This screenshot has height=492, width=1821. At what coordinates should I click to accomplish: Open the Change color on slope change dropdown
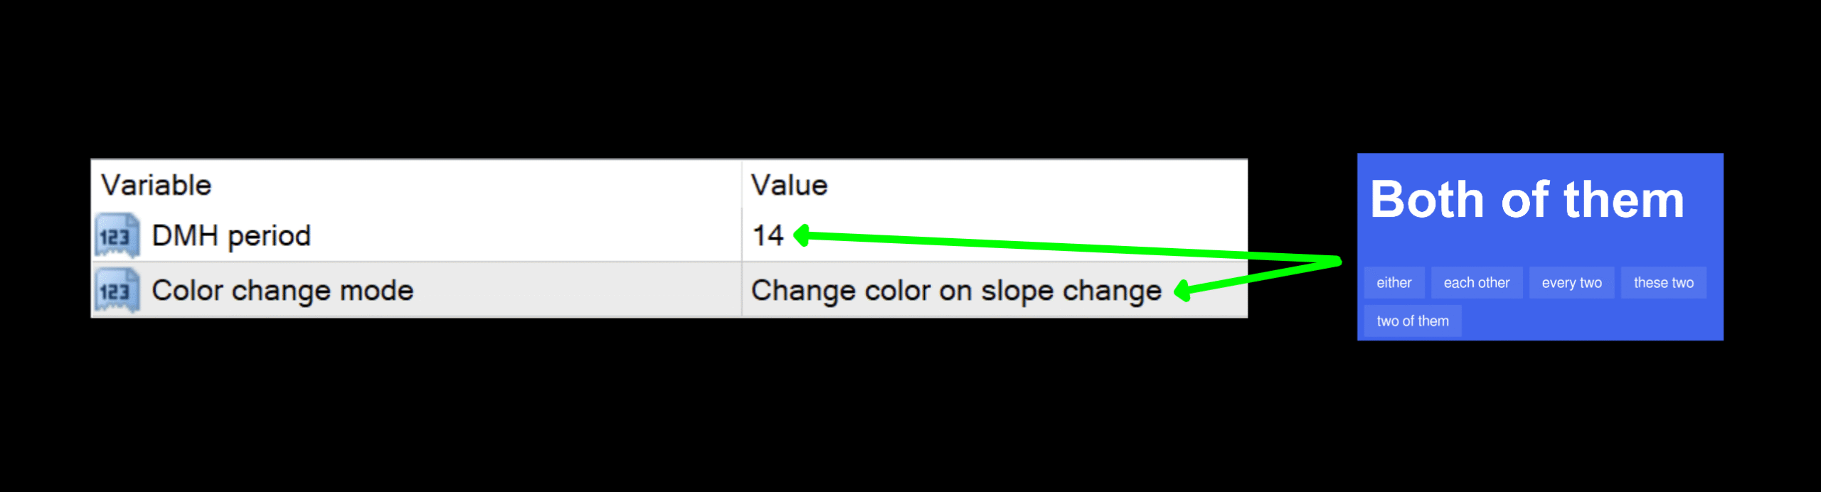(x=955, y=291)
